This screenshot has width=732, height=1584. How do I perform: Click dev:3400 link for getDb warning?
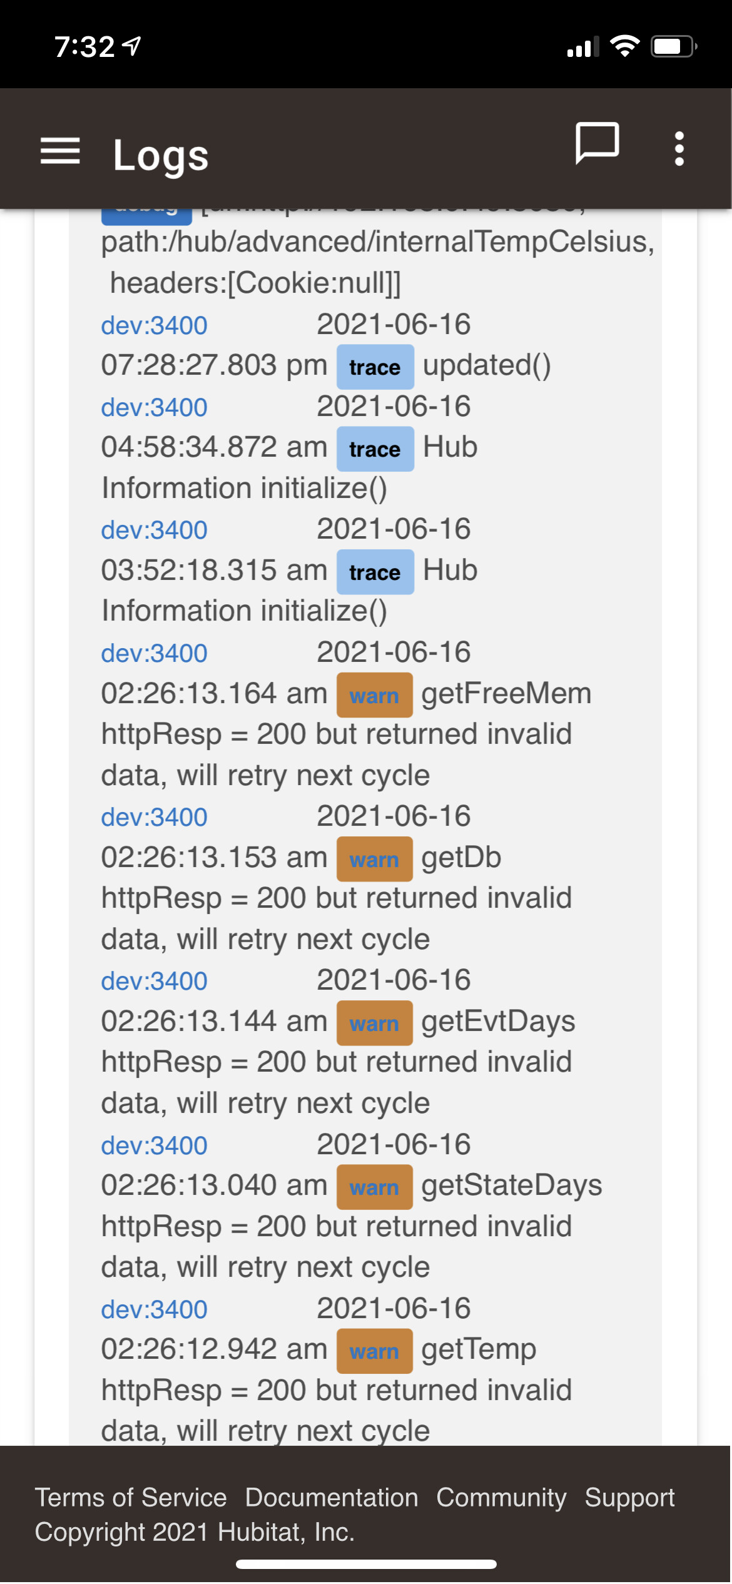[x=155, y=817]
